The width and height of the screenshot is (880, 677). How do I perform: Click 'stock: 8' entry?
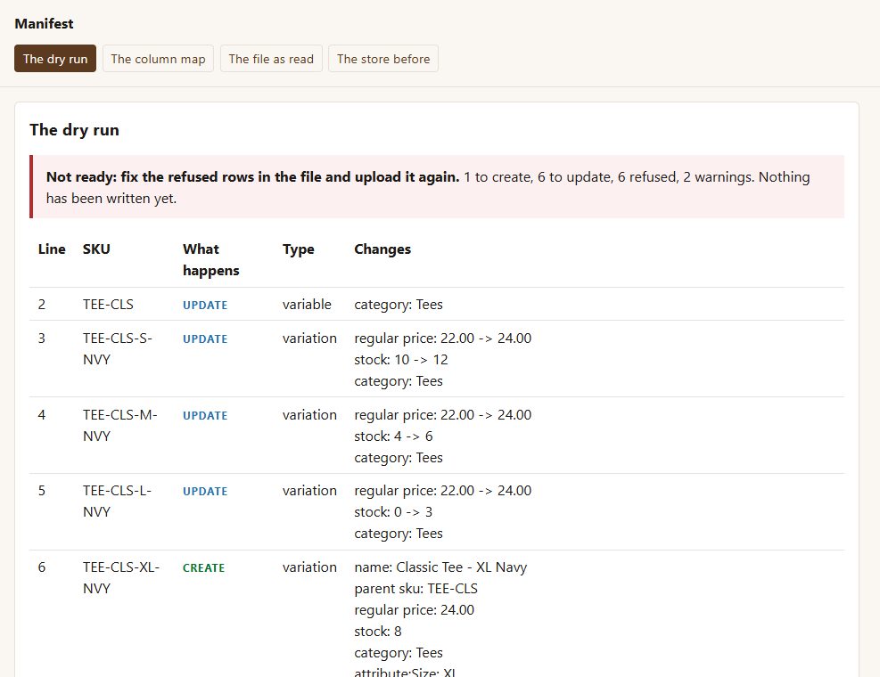[x=378, y=631]
